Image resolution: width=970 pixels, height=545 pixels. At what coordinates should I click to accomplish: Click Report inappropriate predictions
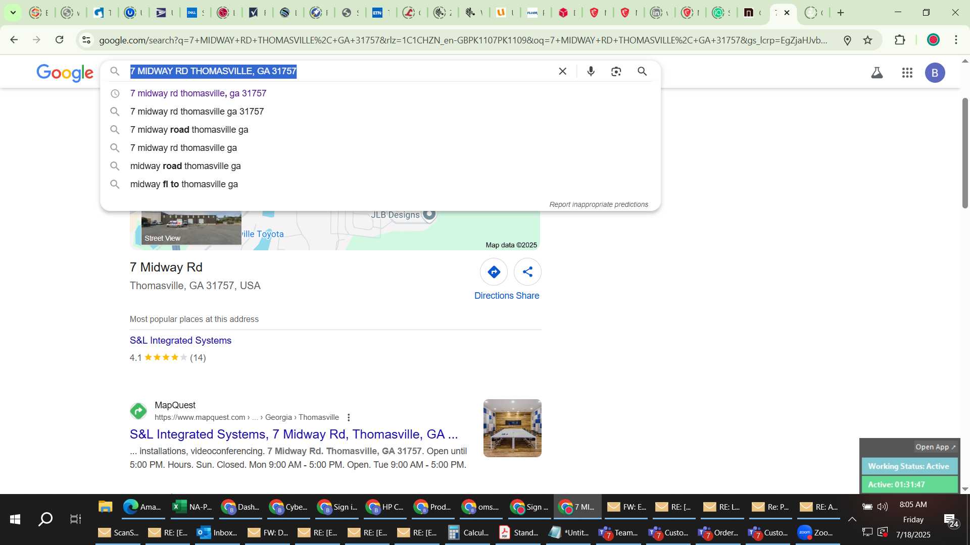[599, 204]
